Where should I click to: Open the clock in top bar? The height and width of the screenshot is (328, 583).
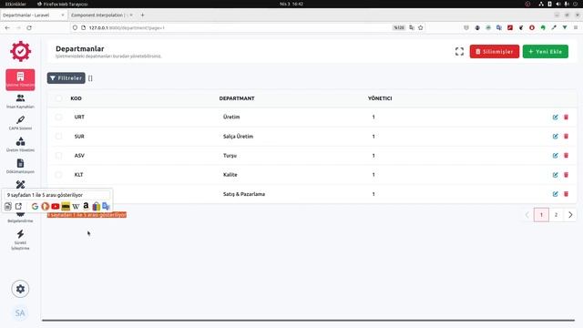pyautogui.click(x=291, y=4)
